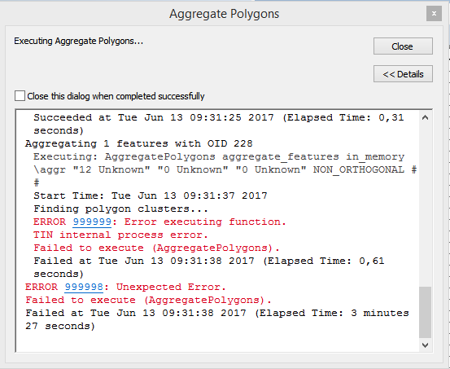Image resolution: width=450 pixels, height=369 pixels.
Task: Click the 'Aggregating 1 features with OID 228' line
Action: (x=139, y=143)
